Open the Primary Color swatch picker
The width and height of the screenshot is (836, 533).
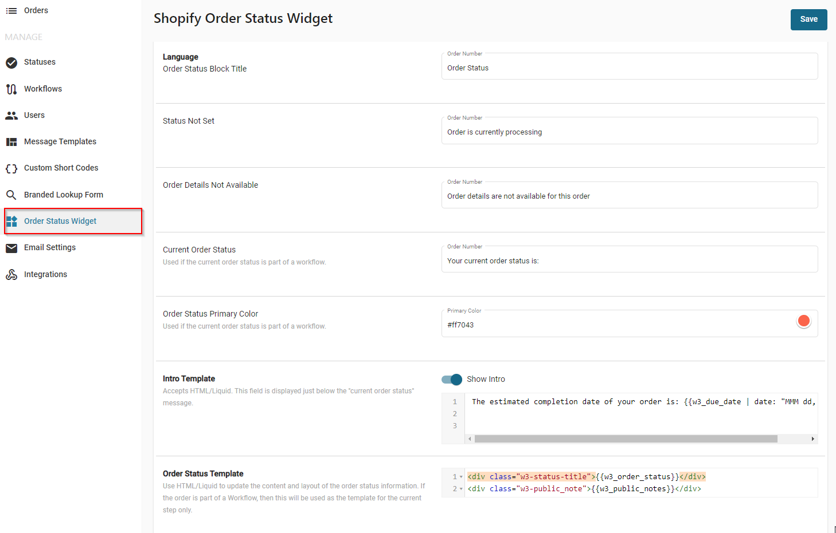(803, 321)
